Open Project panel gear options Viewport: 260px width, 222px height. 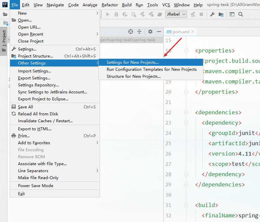click(x=150, y=32)
